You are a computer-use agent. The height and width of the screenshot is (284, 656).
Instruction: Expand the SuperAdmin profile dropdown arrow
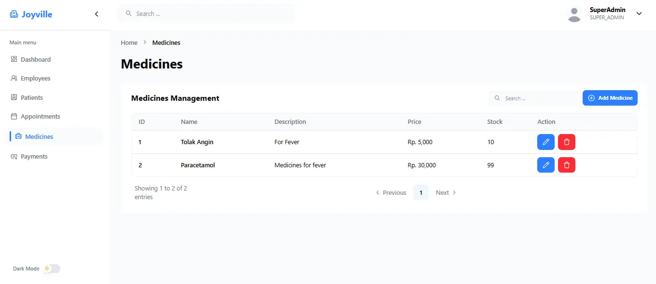pyautogui.click(x=639, y=14)
